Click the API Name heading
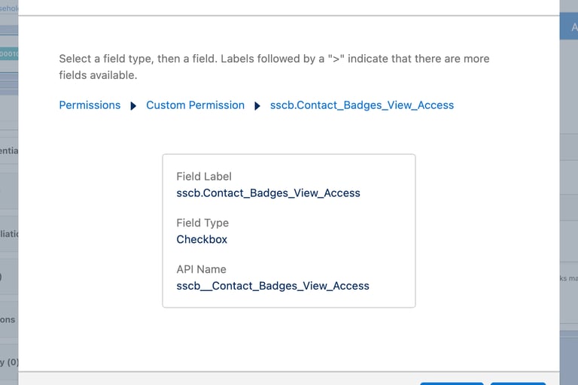This screenshot has height=385, width=578. click(201, 269)
